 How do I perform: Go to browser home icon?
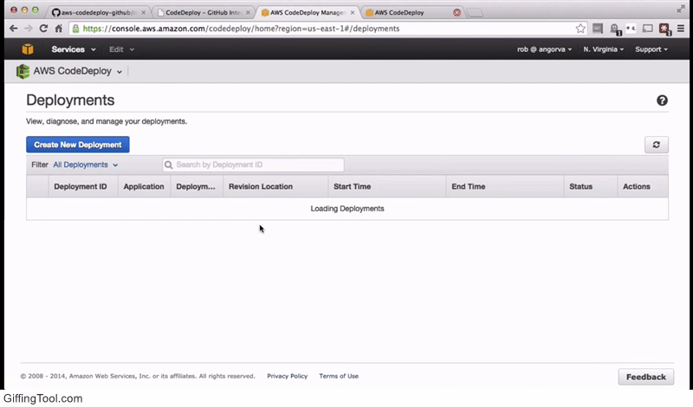click(58, 29)
